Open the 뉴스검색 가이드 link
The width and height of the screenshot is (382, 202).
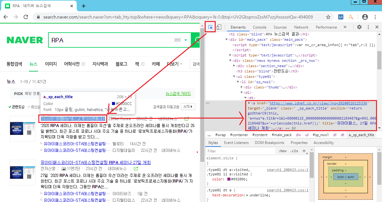[178, 94]
